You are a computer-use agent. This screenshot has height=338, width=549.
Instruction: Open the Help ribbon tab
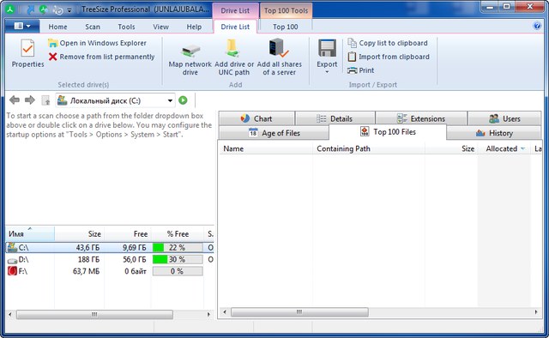(x=194, y=27)
